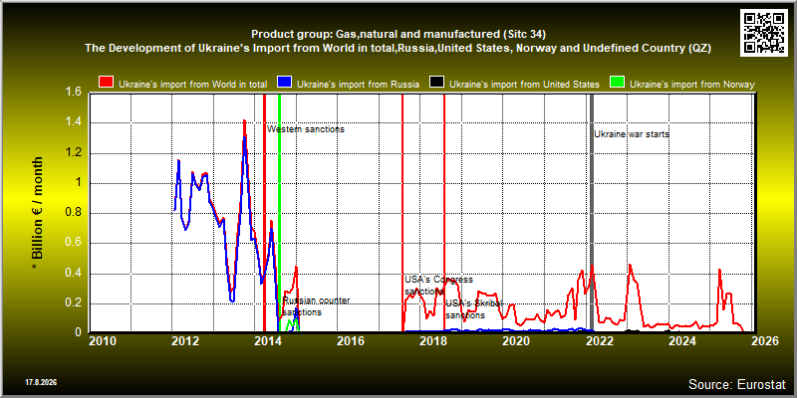Click the x-axis label 2018
Screen dimensions: 797x398
pyautogui.click(x=433, y=341)
